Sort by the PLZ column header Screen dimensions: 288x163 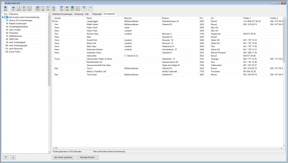[x=204, y=18]
